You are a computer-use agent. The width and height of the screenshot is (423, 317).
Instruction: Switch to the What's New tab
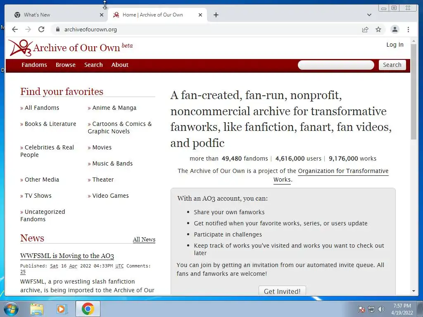(56, 15)
